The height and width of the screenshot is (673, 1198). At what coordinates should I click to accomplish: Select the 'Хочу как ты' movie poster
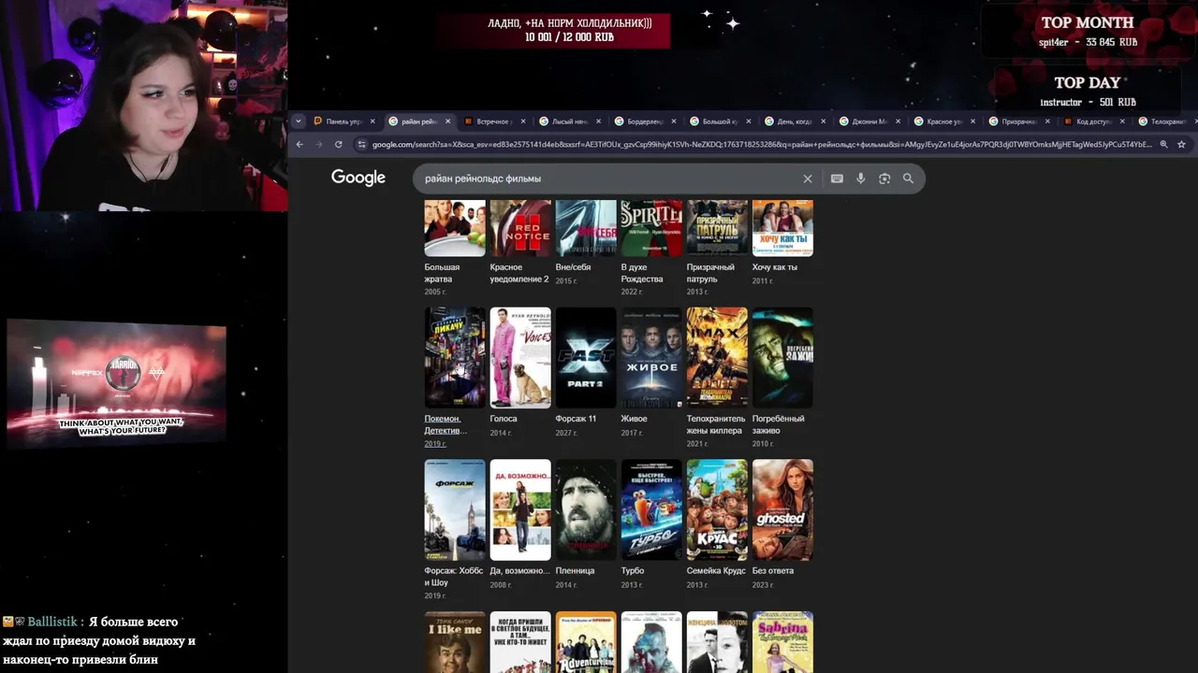point(782,228)
